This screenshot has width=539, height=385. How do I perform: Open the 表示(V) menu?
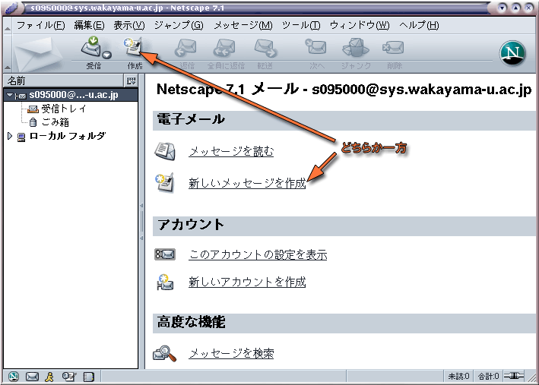point(129,25)
